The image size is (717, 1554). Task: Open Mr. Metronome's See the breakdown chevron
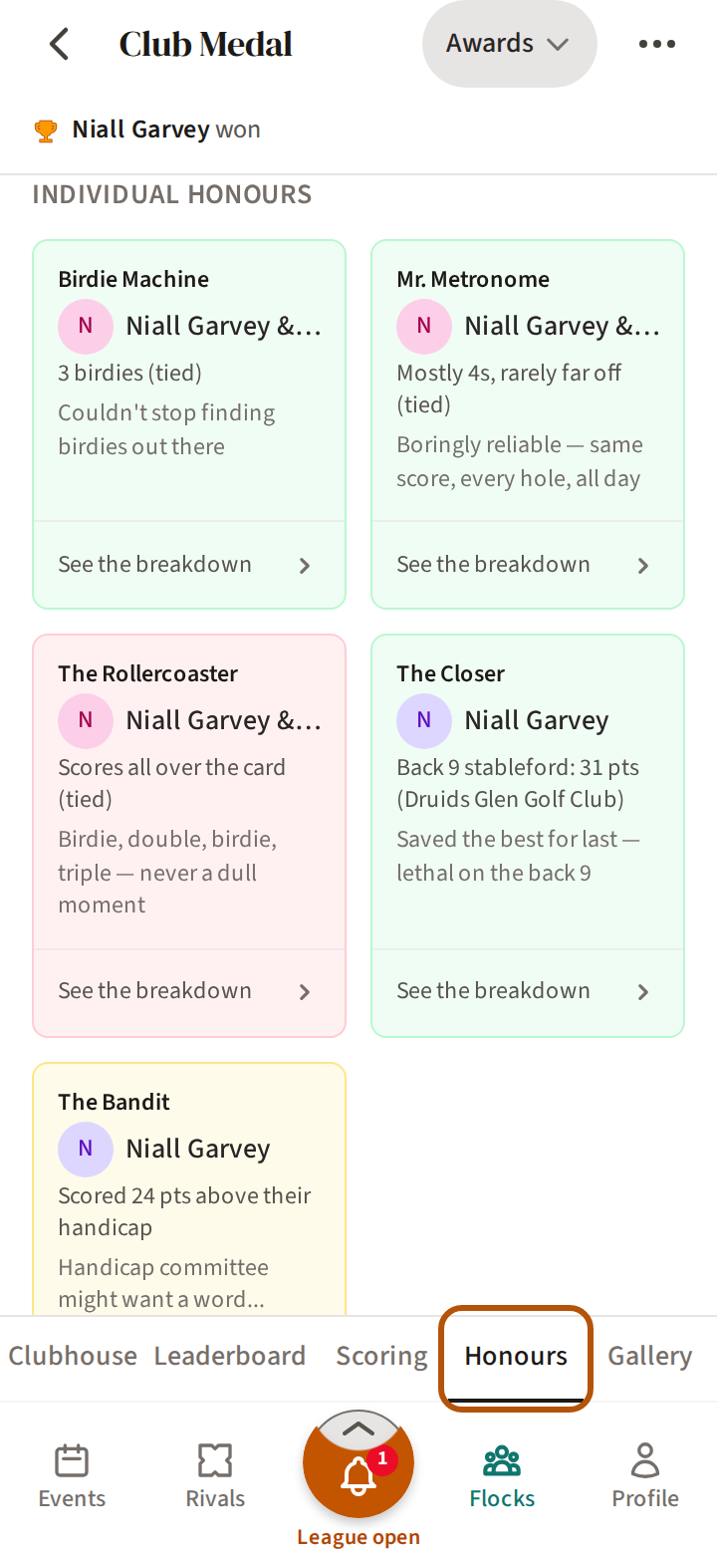(x=643, y=566)
